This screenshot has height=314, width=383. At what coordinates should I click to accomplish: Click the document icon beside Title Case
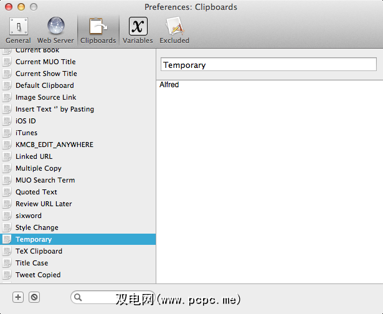pyautogui.click(x=7, y=263)
